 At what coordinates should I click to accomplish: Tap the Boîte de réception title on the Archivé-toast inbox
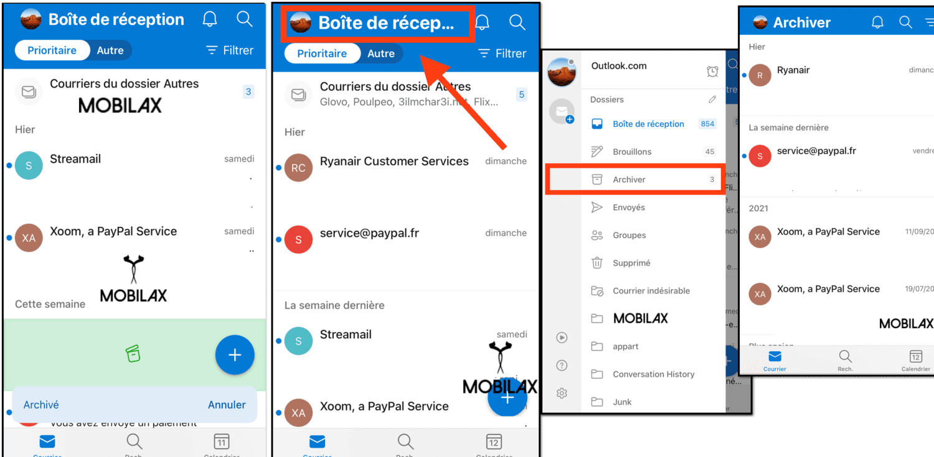coord(116,19)
